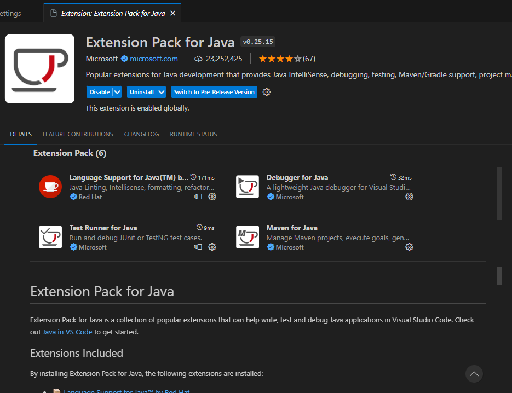The image size is (512, 393).
Task: Open the manage gear next to Switch to Pre-Release Version
Action: click(267, 92)
